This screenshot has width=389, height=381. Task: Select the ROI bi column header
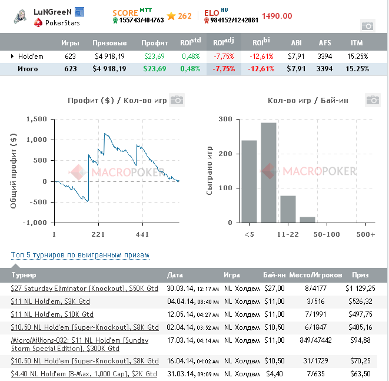click(x=261, y=42)
